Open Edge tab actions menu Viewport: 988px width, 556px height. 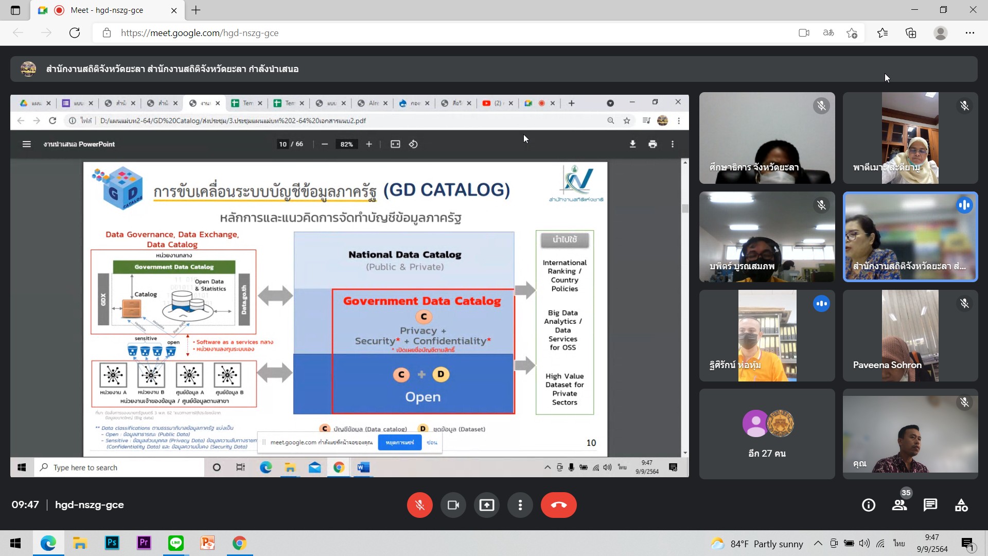15,10
